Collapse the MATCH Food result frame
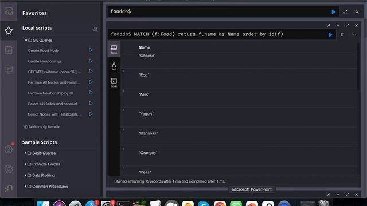 [x=338, y=25]
